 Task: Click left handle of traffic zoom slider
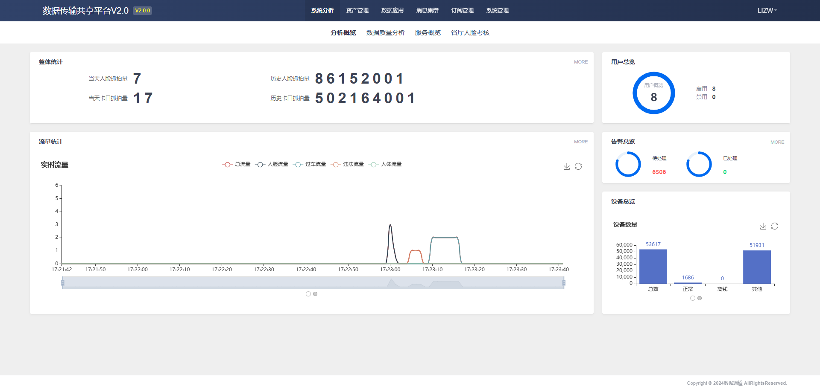63,282
